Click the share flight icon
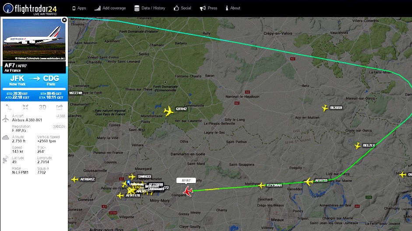The width and height of the screenshot is (412, 231). coord(60,107)
